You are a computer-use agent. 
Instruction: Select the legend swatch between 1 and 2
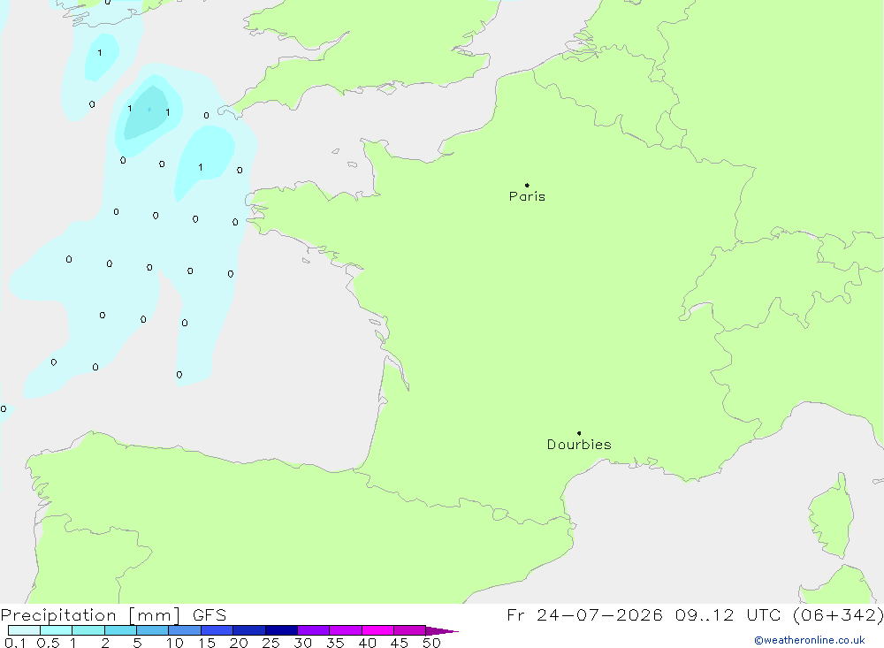click(88, 630)
